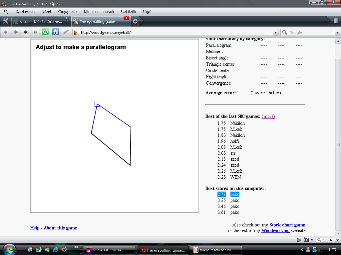Show hidden system tray icons
341x255 pixels.
point(302,250)
